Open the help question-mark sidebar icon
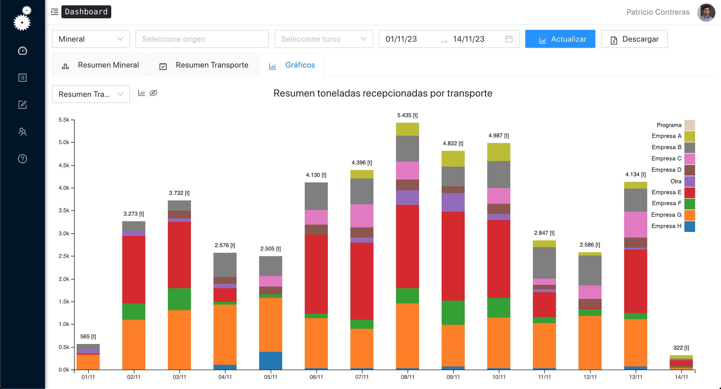Image resolution: width=721 pixels, height=389 pixels. tap(23, 159)
